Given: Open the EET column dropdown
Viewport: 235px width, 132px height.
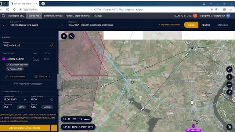Looking at the screenshot, I should 47,53.
